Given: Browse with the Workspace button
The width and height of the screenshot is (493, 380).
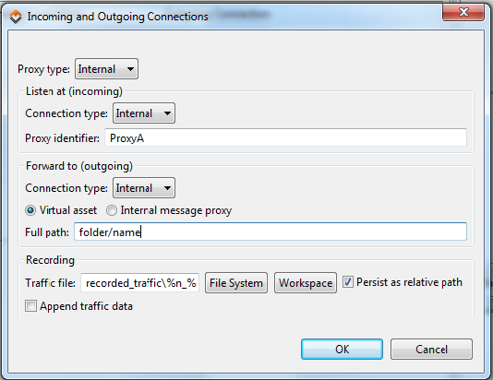Looking at the screenshot, I should click(306, 282).
